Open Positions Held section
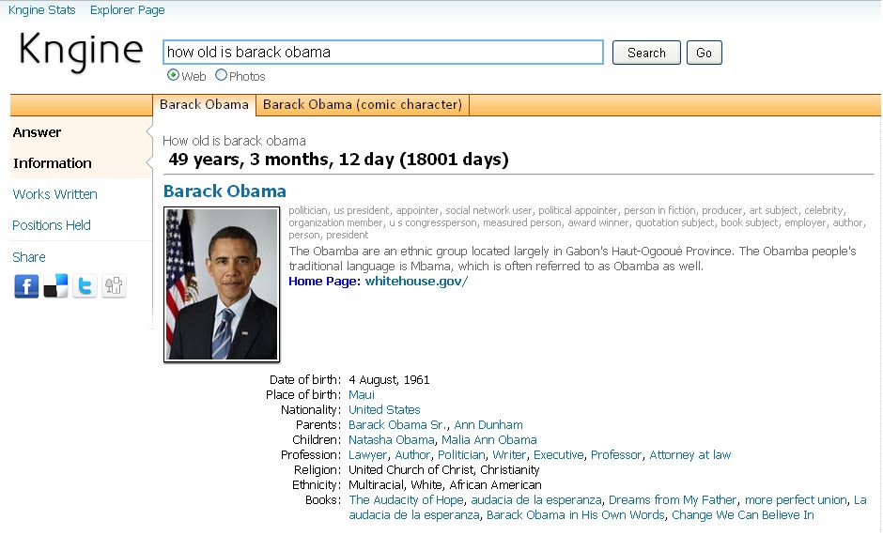Viewport: 883px width, 535px height. (x=52, y=225)
